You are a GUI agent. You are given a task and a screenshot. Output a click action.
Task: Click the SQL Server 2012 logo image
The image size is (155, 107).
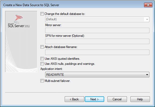(19, 21)
